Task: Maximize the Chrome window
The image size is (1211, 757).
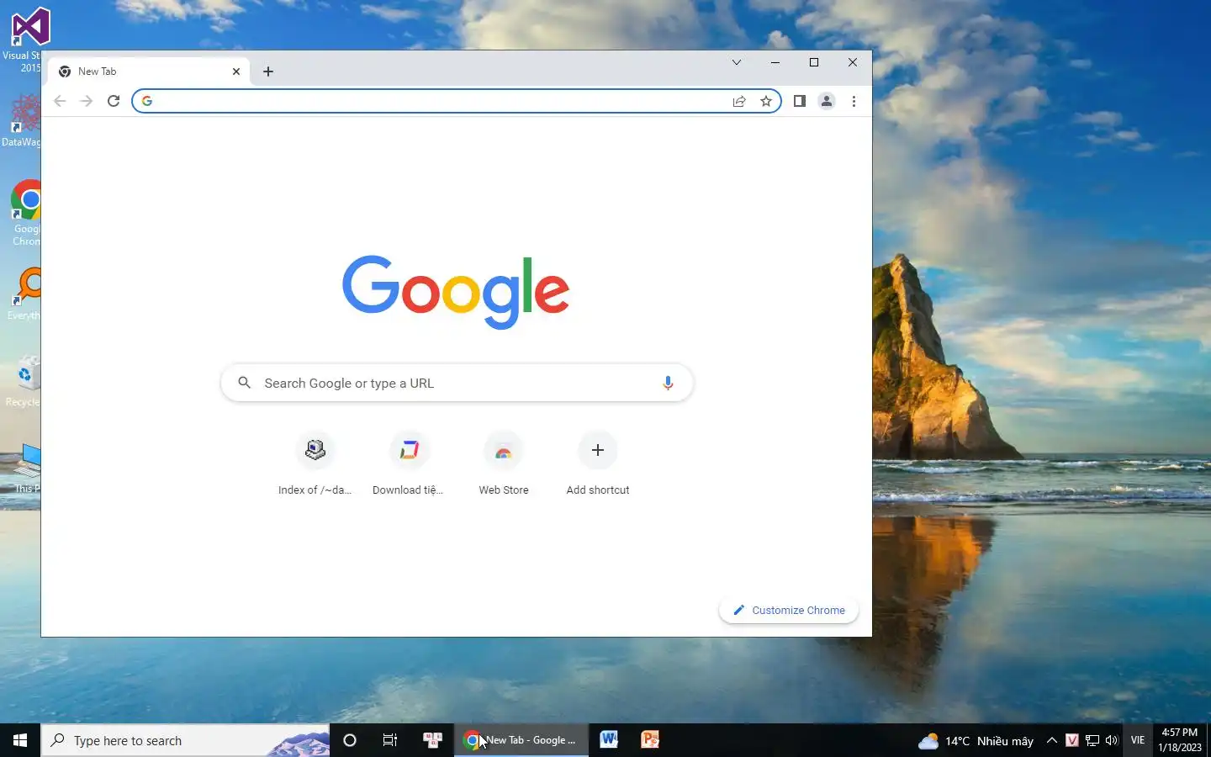Action: (814, 62)
